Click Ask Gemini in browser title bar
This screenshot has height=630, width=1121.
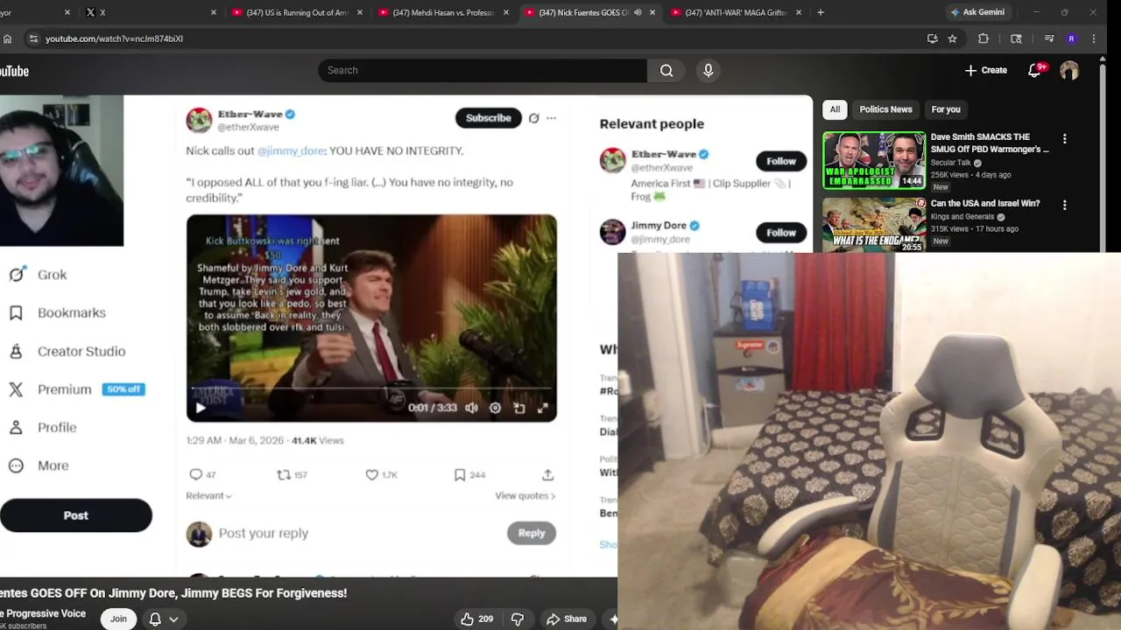click(977, 12)
